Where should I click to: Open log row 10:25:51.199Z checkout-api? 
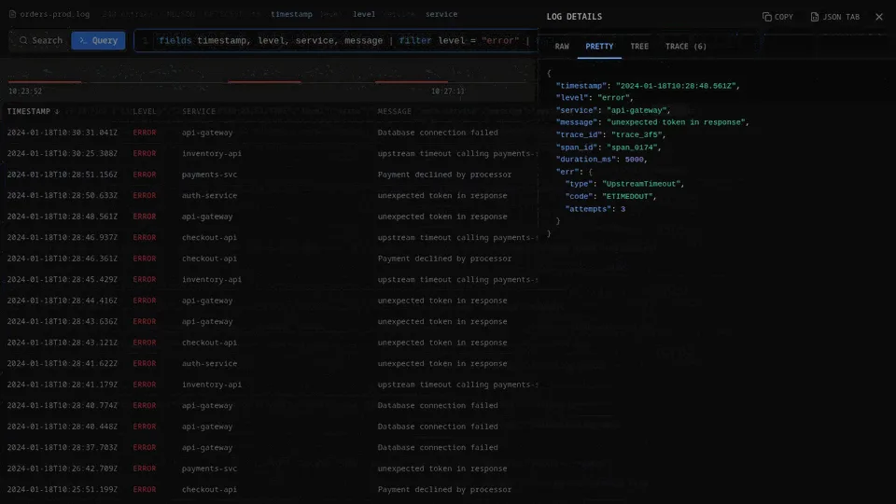point(269,490)
